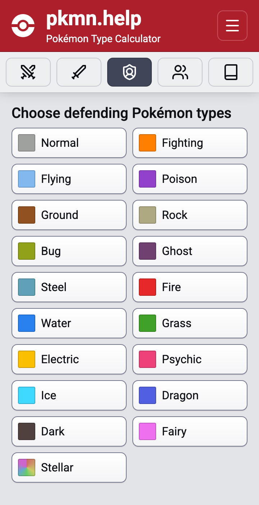Click the Water blue color swatch

pyautogui.click(x=27, y=323)
